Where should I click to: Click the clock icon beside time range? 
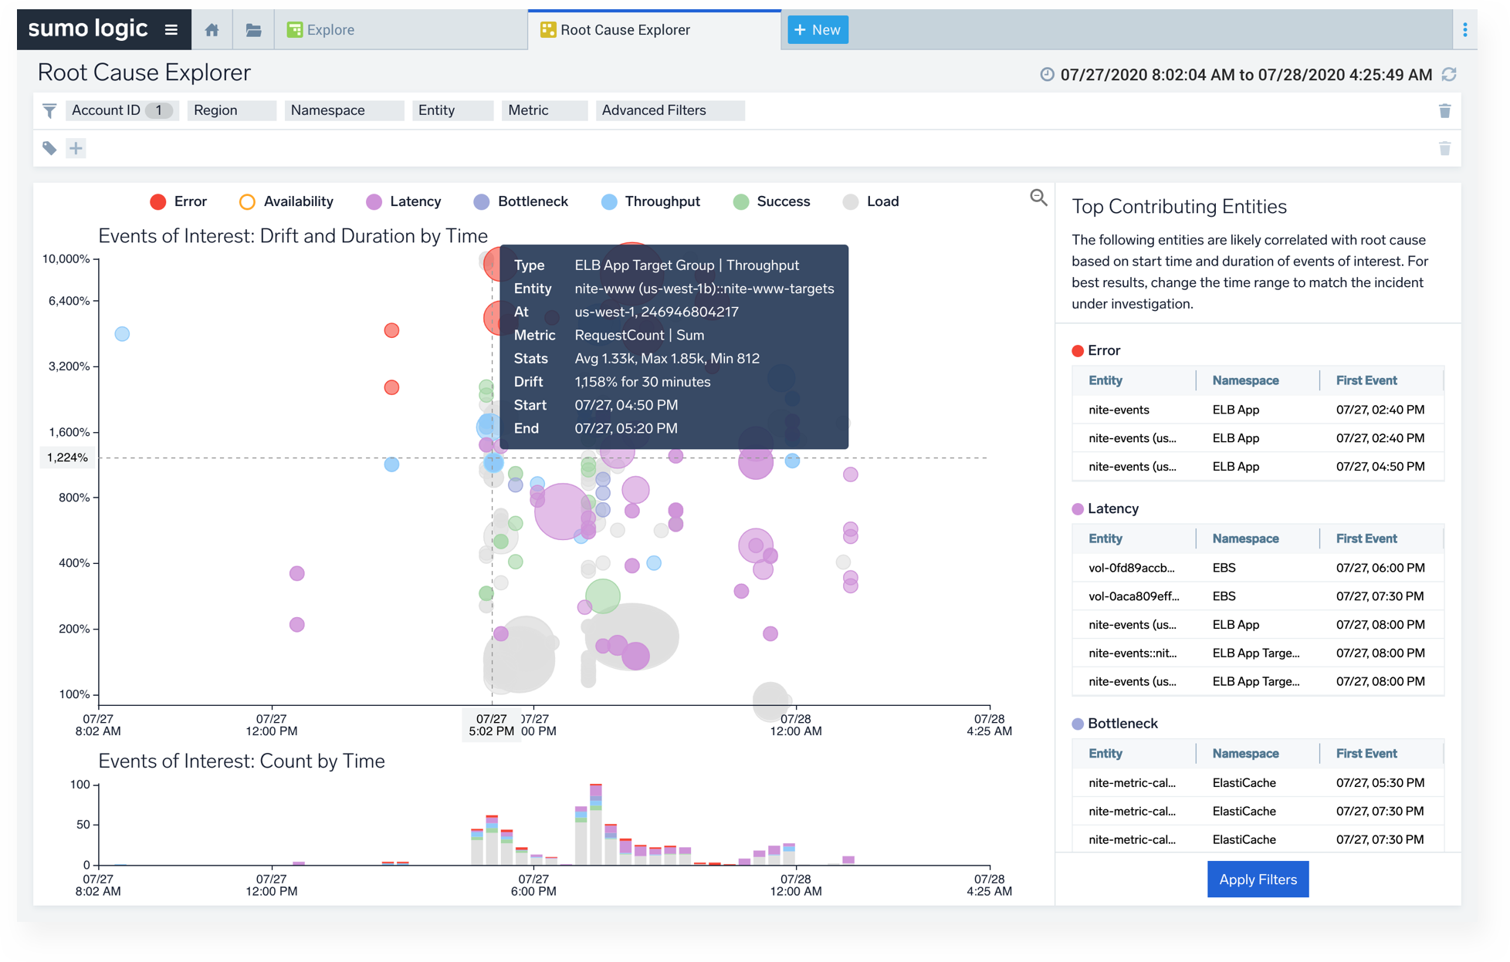tap(1047, 75)
